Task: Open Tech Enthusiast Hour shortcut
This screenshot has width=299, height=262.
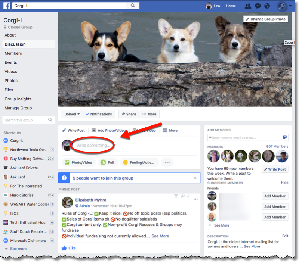Action: [29, 222]
